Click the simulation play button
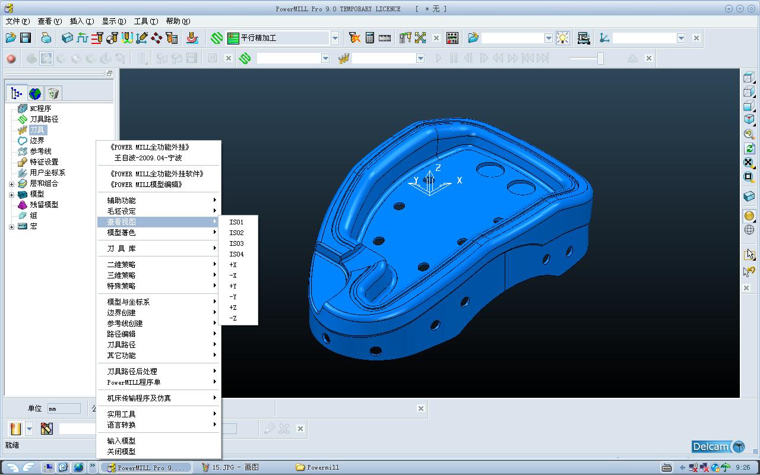Viewport: 760px width, 475px height. (x=439, y=58)
